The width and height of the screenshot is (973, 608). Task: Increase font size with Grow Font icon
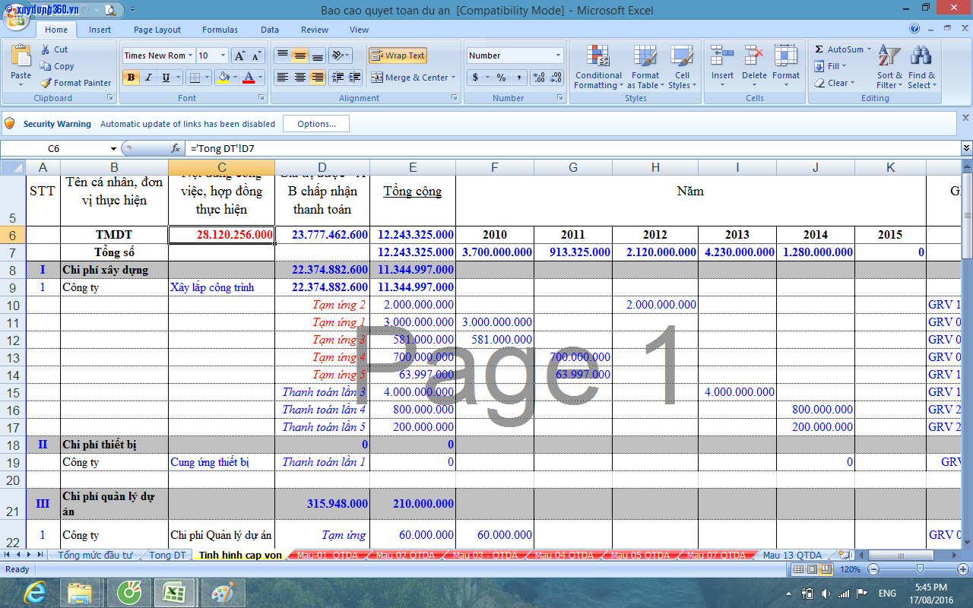click(x=239, y=55)
